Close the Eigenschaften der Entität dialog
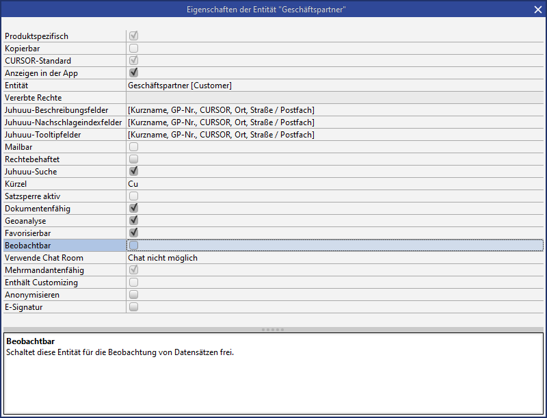 point(537,9)
